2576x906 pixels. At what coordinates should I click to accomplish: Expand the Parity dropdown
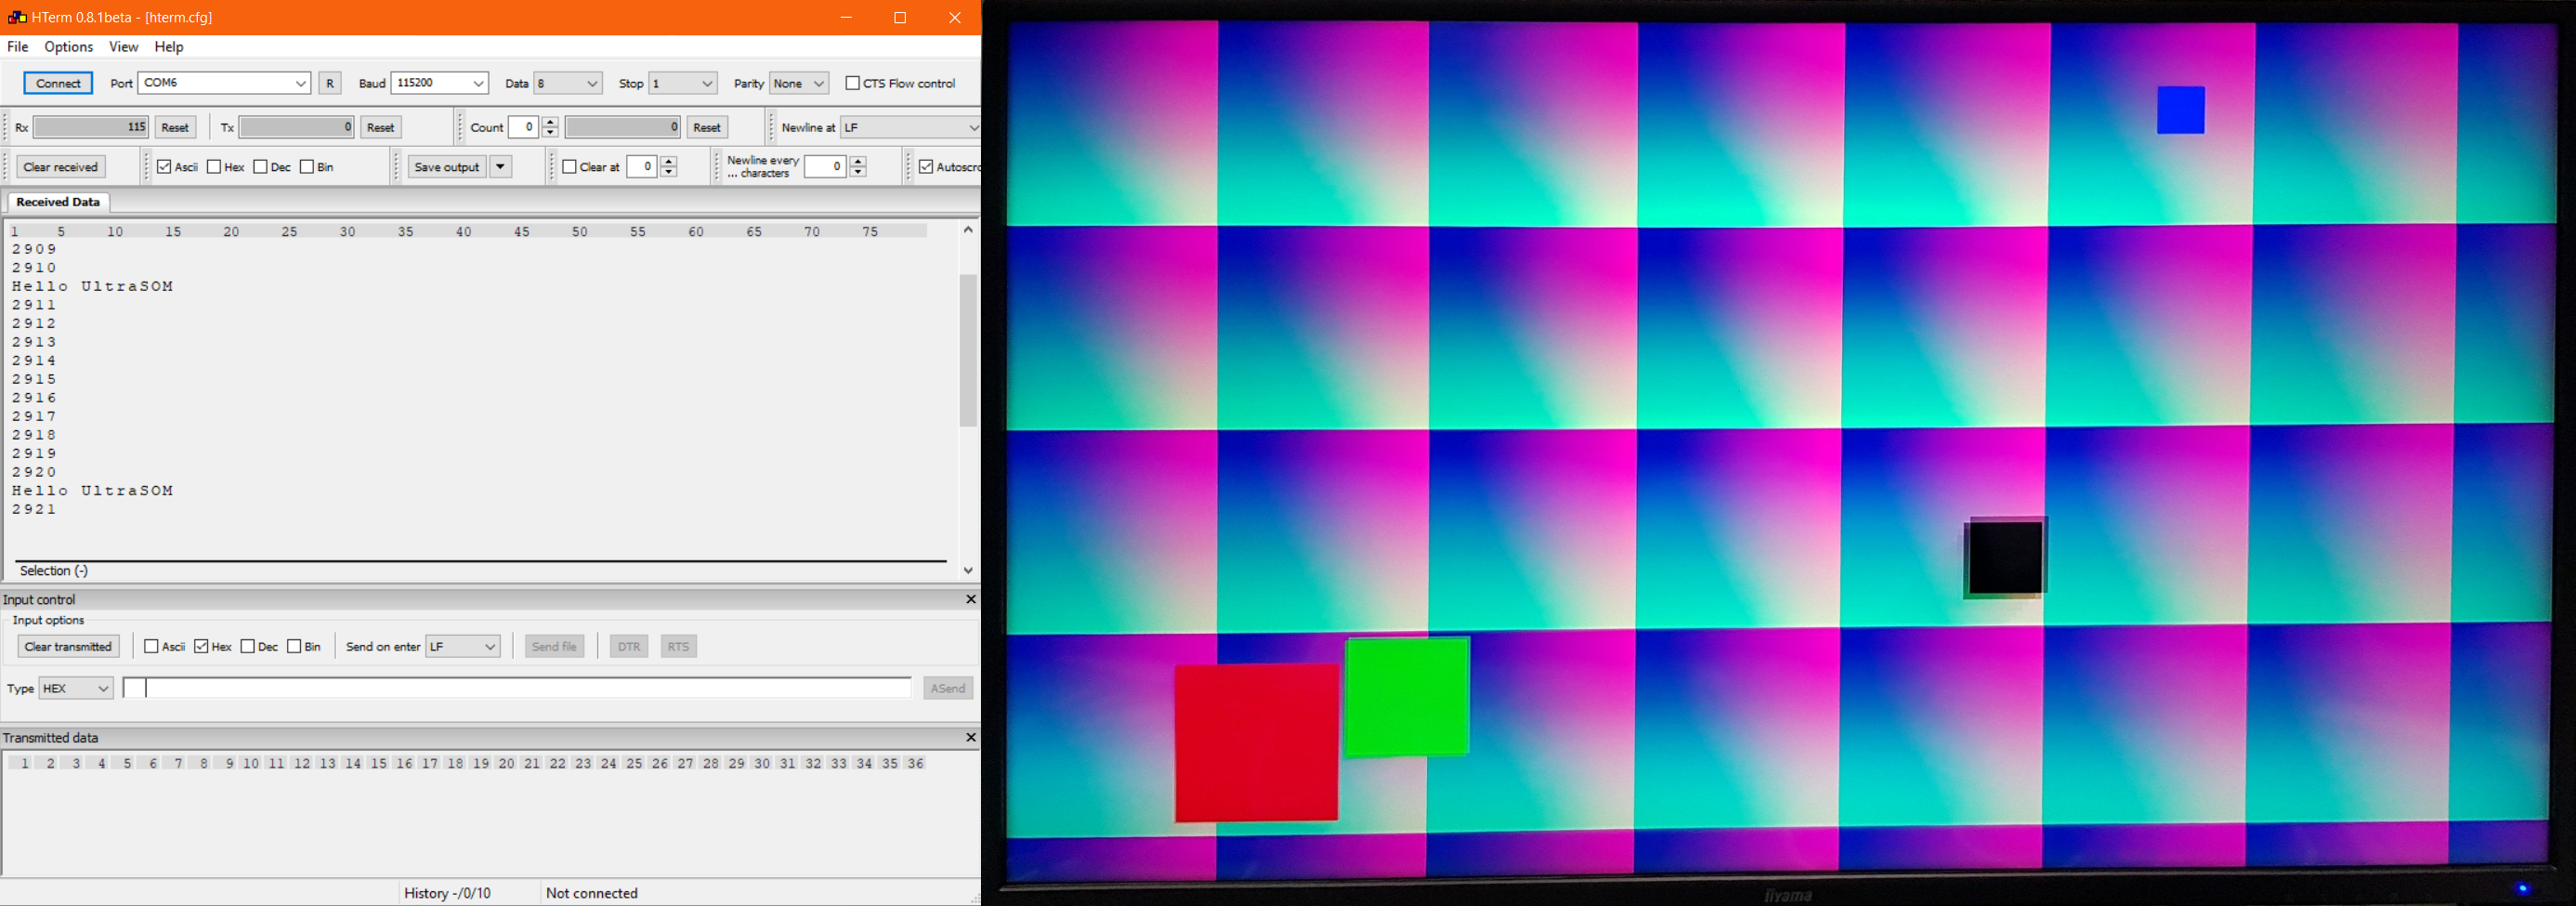point(818,83)
